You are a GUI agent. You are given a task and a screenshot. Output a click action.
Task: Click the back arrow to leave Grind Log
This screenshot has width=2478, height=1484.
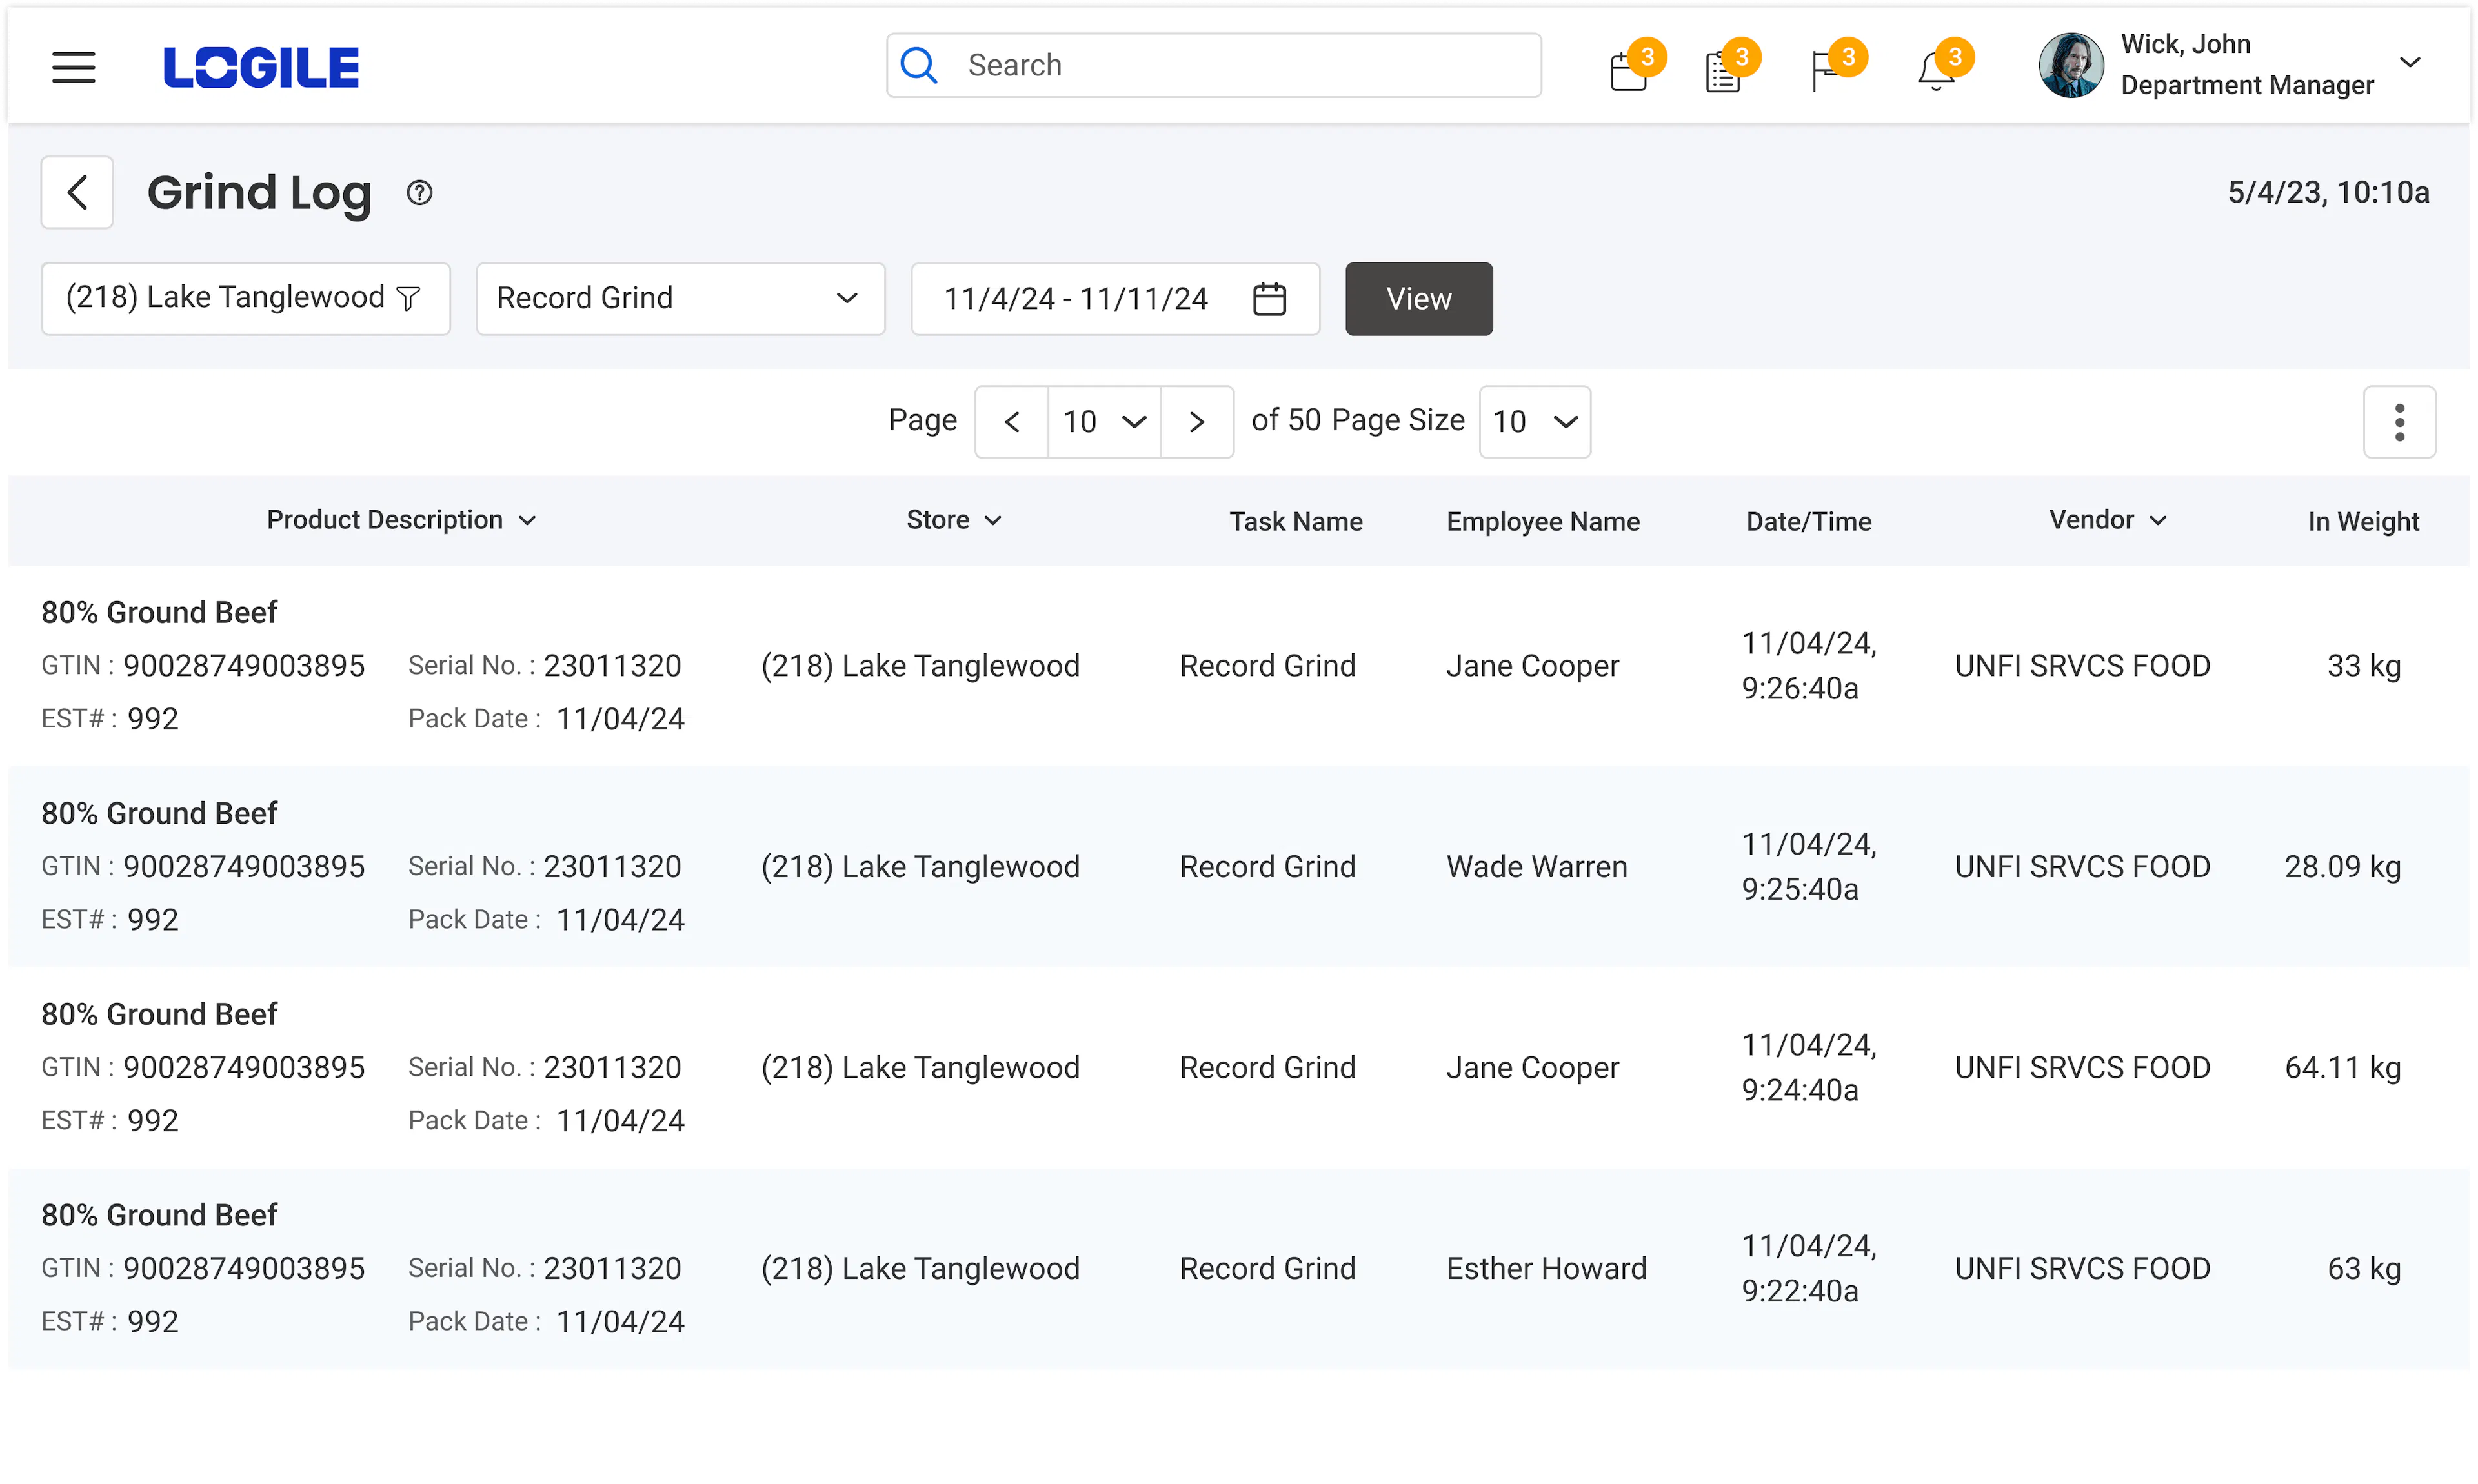click(77, 192)
